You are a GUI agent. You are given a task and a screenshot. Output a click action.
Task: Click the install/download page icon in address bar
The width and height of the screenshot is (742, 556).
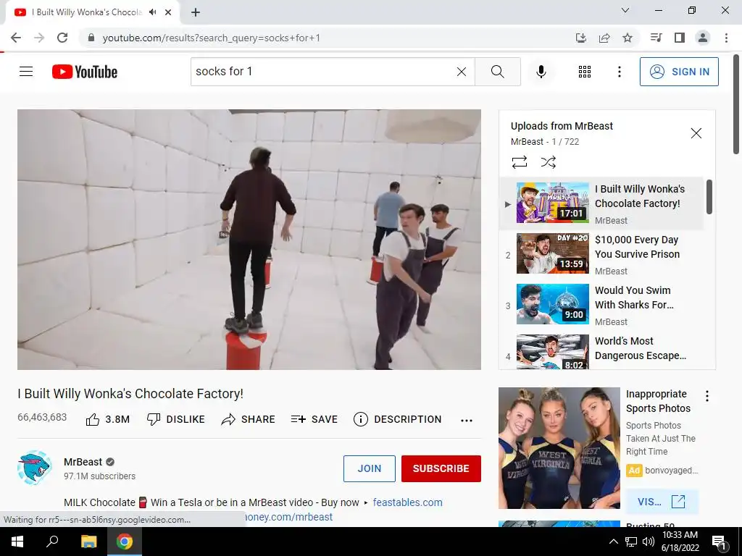(x=581, y=38)
